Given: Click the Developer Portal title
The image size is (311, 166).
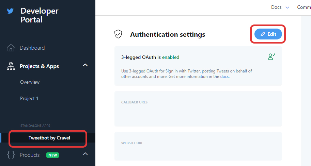Looking at the screenshot, I should [x=40, y=15].
